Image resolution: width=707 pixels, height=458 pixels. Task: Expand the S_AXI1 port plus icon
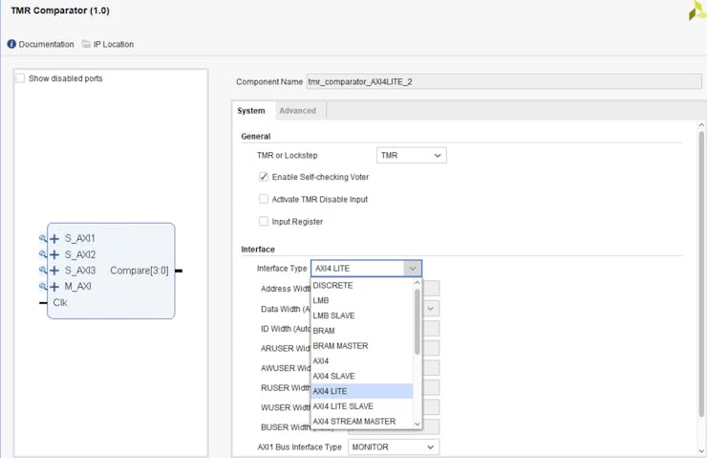click(54, 239)
